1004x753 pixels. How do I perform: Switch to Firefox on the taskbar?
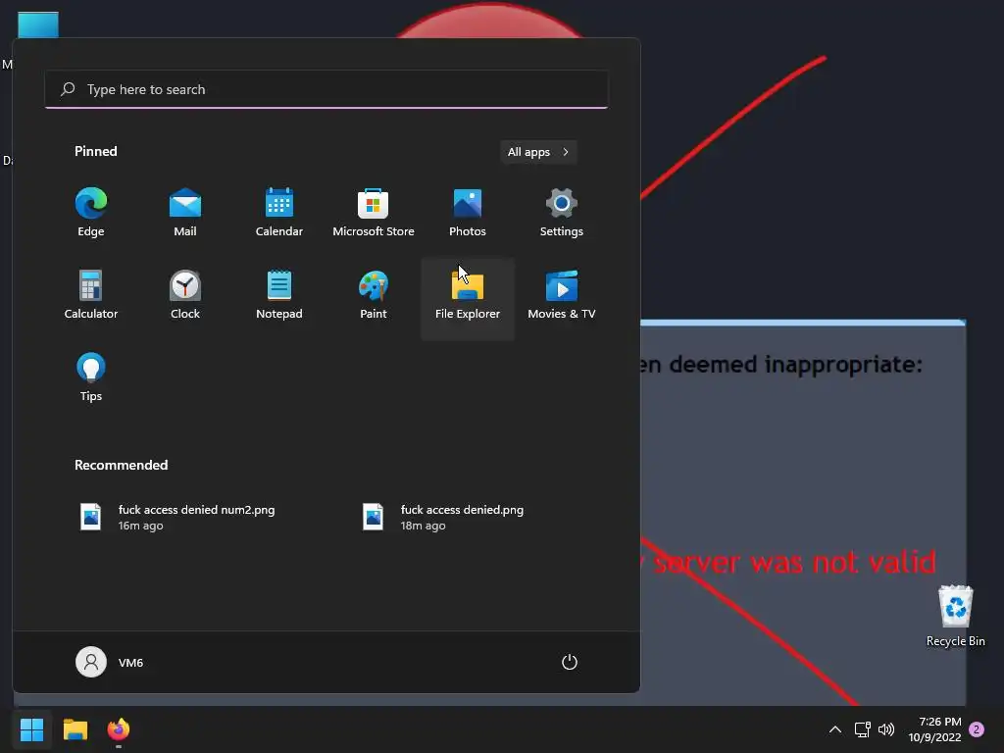119,729
